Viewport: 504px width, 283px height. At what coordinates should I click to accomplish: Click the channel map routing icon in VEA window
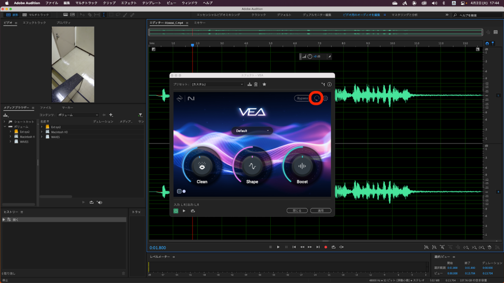(x=323, y=85)
